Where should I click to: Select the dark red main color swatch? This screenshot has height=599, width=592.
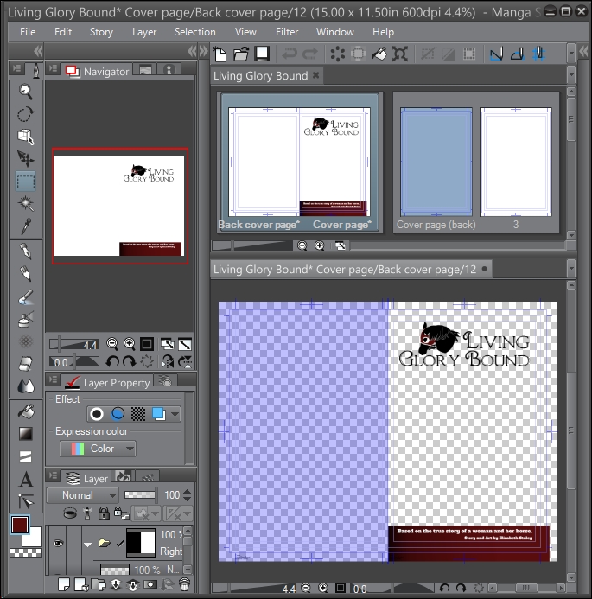tap(20, 524)
